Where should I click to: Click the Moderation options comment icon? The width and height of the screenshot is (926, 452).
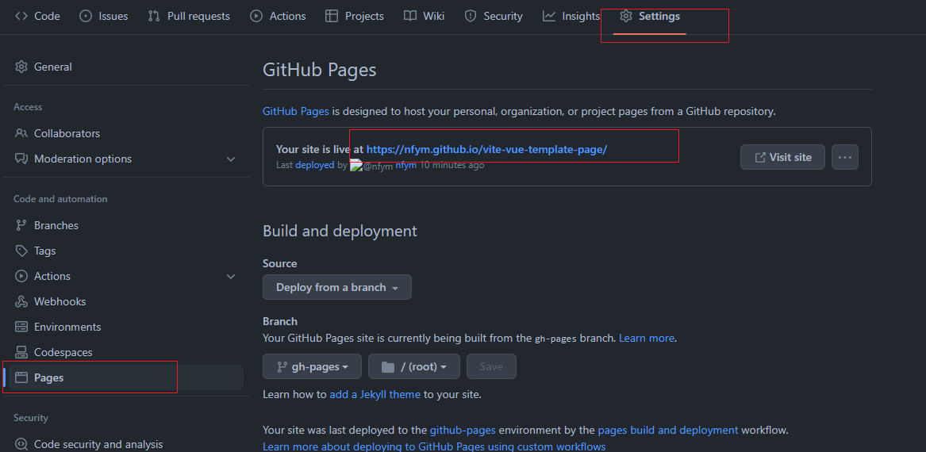pos(21,159)
